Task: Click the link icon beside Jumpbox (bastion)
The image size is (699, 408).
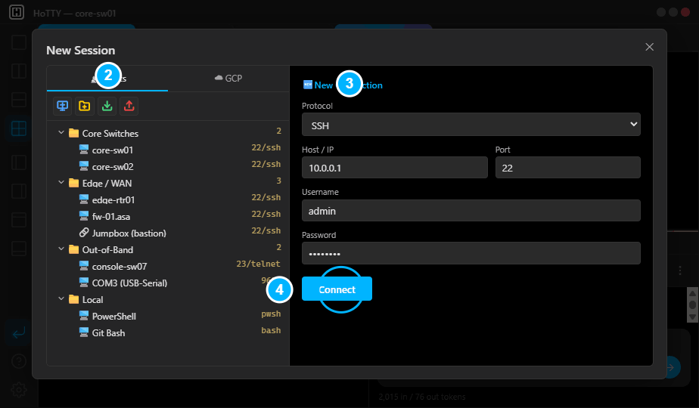Action: click(84, 233)
